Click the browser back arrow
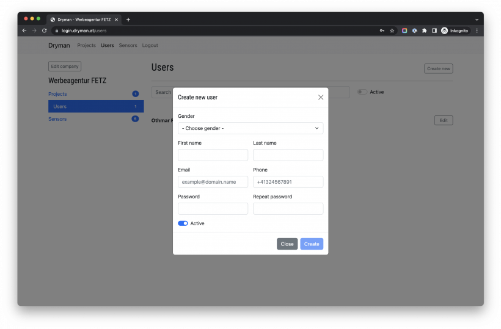 pyautogui.click(x=24, y=31)
